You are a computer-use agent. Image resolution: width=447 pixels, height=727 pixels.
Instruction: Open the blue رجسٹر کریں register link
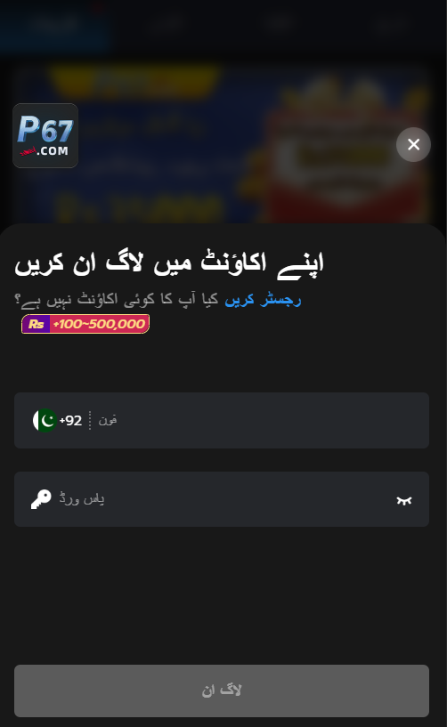pos(264,300)
